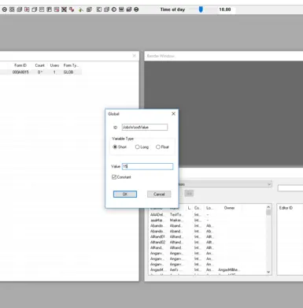The image size is (303, 308).
Task: Click the toolbar icon showing letter P
Action: pos(49,9)
